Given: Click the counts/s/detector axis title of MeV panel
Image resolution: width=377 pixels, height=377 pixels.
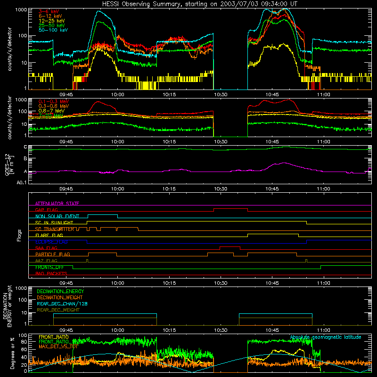Looking at the screenshot, I should [9, 118].
